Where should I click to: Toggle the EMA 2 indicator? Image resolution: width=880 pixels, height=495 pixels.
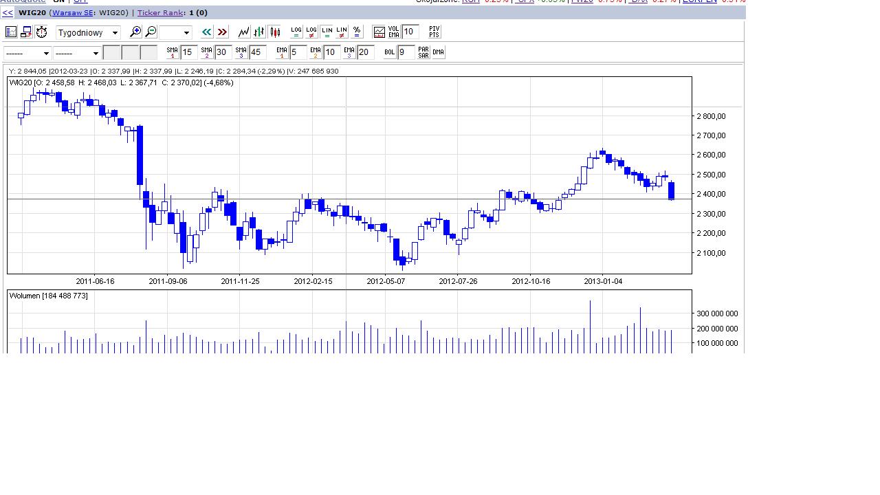315,52
